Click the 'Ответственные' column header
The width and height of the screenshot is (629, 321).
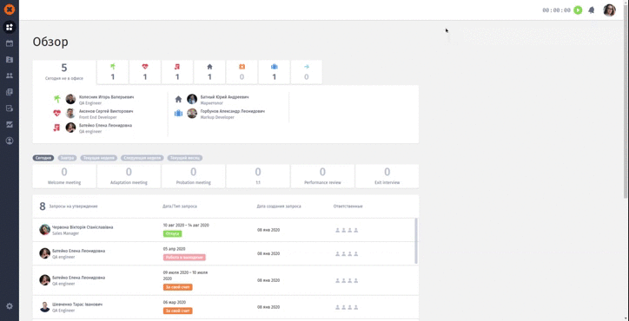click(348, 206)
